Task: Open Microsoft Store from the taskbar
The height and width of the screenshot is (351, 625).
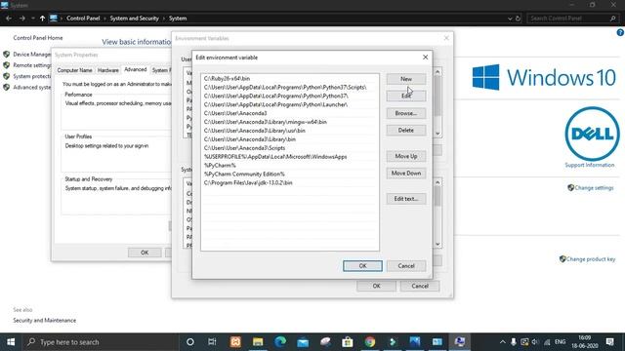Action: [348, 342]
